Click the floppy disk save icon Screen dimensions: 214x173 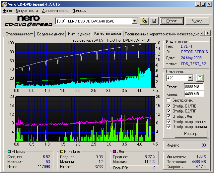click(x=154, y=21)
